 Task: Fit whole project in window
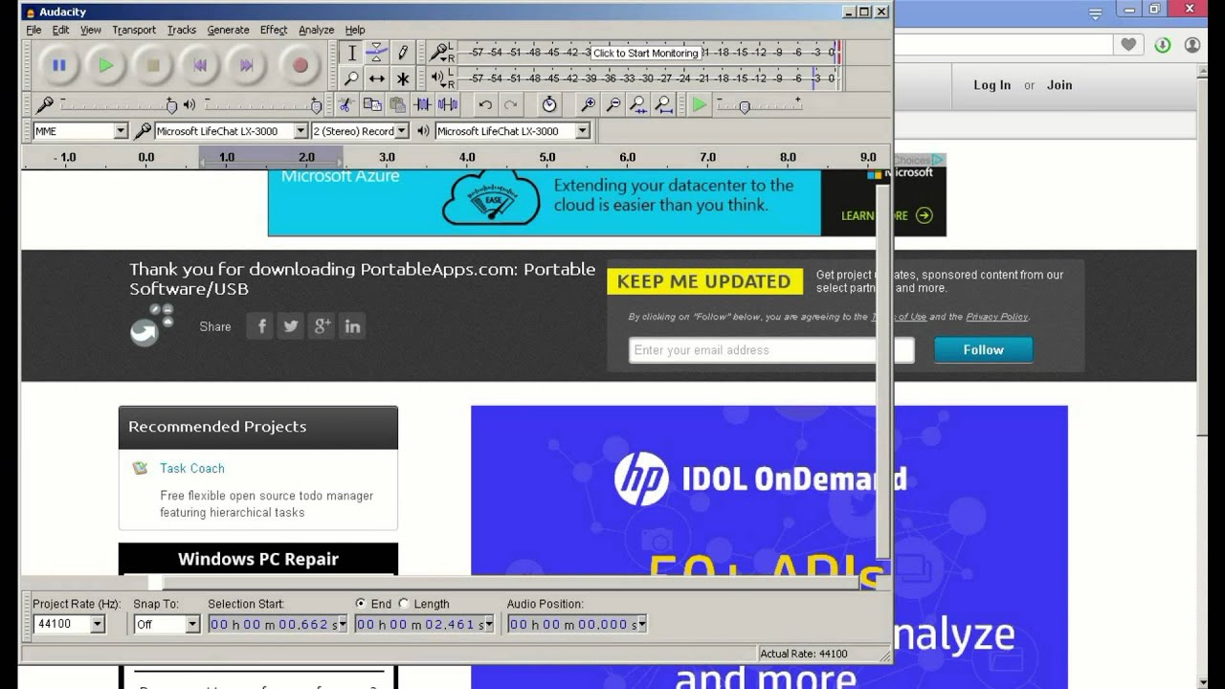pyautogui.click(x=663, y=105)
